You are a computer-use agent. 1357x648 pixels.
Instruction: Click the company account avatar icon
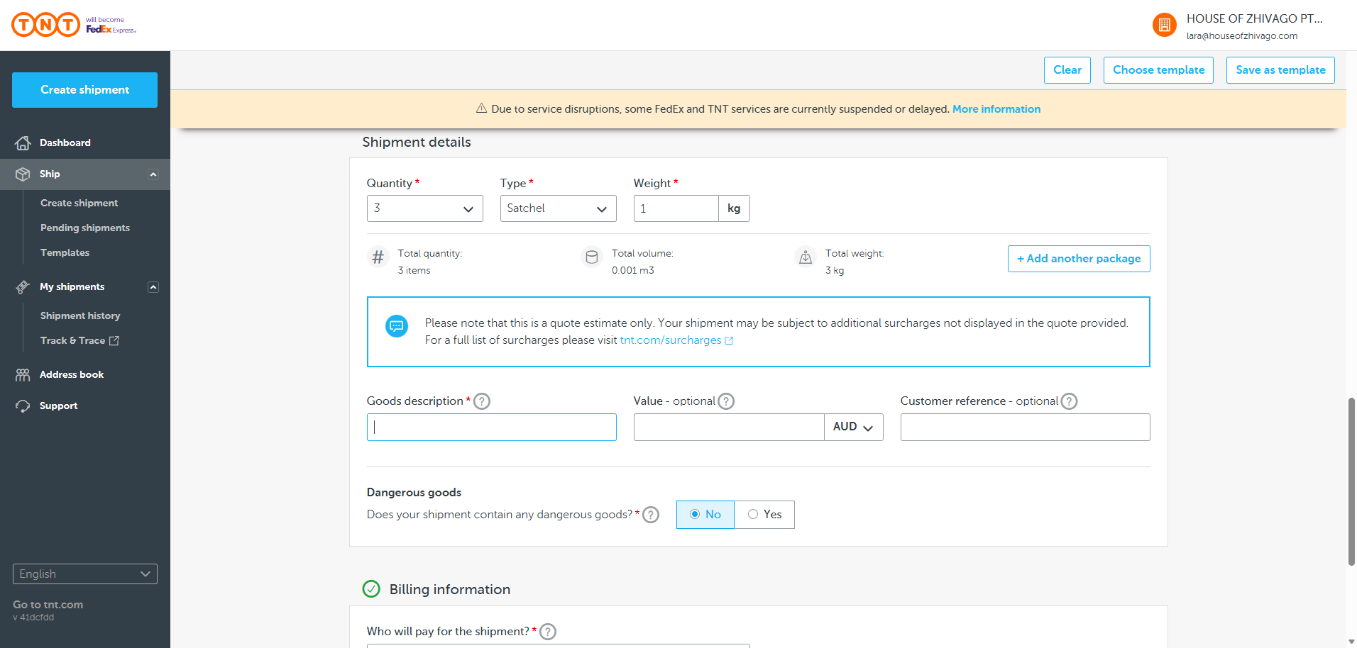pyautogui.click(x=1164, y=26)
